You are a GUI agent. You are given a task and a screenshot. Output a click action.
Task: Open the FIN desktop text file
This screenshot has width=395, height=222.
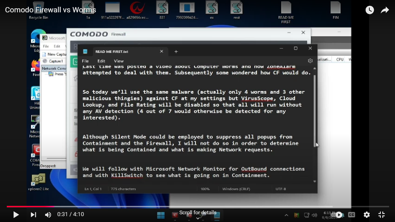click(x=336, y=10)
